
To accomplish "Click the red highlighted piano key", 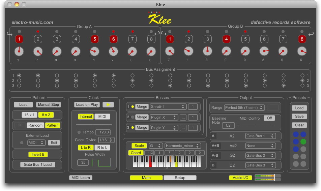I will point(150,162).
